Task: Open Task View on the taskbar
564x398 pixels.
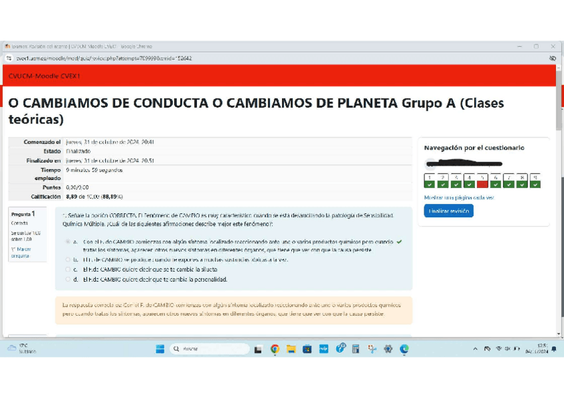Action: (258, 349)
